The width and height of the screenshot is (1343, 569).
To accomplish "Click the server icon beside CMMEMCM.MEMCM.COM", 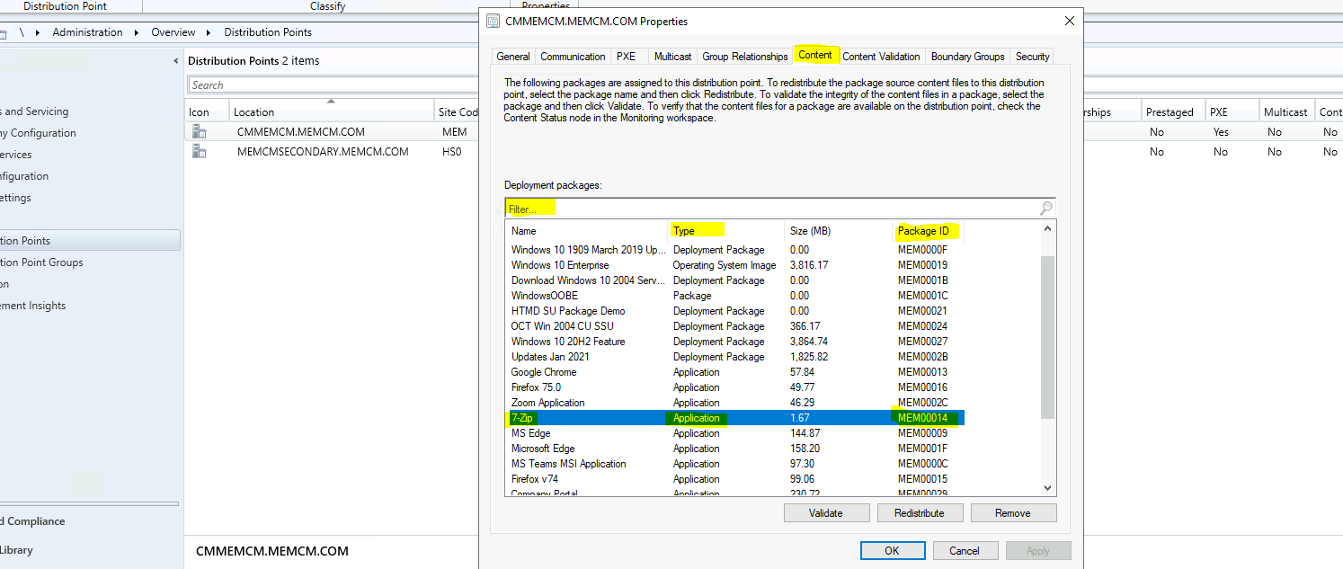I will click(x=199, y=131).
